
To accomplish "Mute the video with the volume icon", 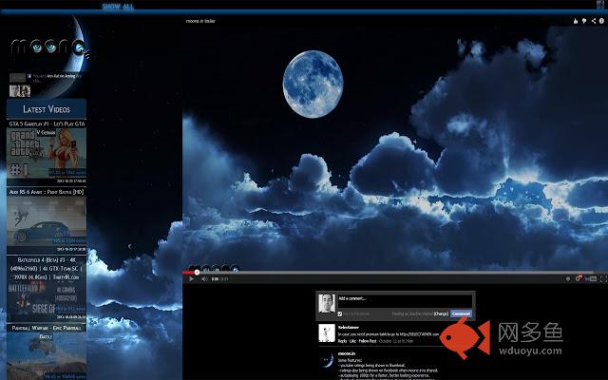I will [x=202, y=279].
